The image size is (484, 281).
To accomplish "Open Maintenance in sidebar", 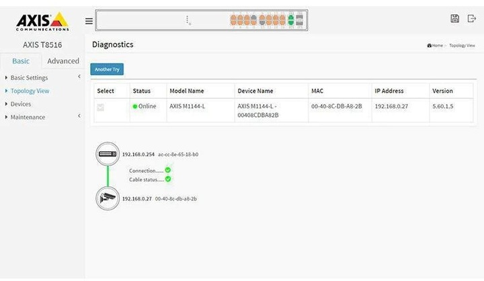I will point(28,117).
